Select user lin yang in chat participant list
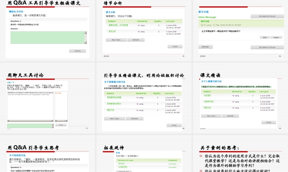Screen dimensions: 288x172 (58, 93)
